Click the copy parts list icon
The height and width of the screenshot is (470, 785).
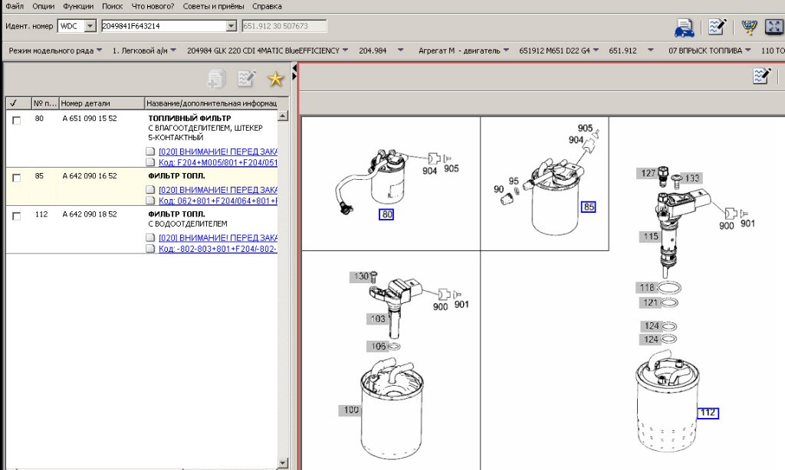(216, 78)
